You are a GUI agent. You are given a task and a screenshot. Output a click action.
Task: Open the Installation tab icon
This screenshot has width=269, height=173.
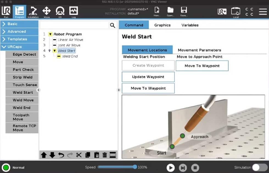click(33, 12)
